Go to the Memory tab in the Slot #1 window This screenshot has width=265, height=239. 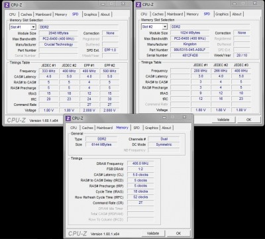pos(61,15)
